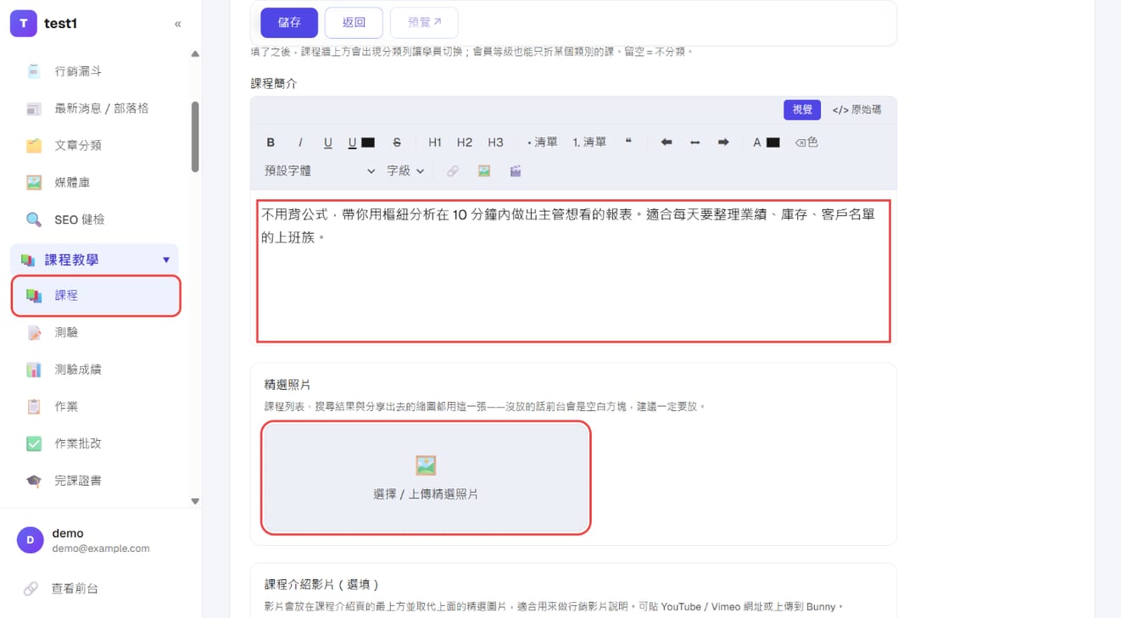Apply plain underline to the text
1121x618 pixels.
pyautogui.click(x=328, y=142)
